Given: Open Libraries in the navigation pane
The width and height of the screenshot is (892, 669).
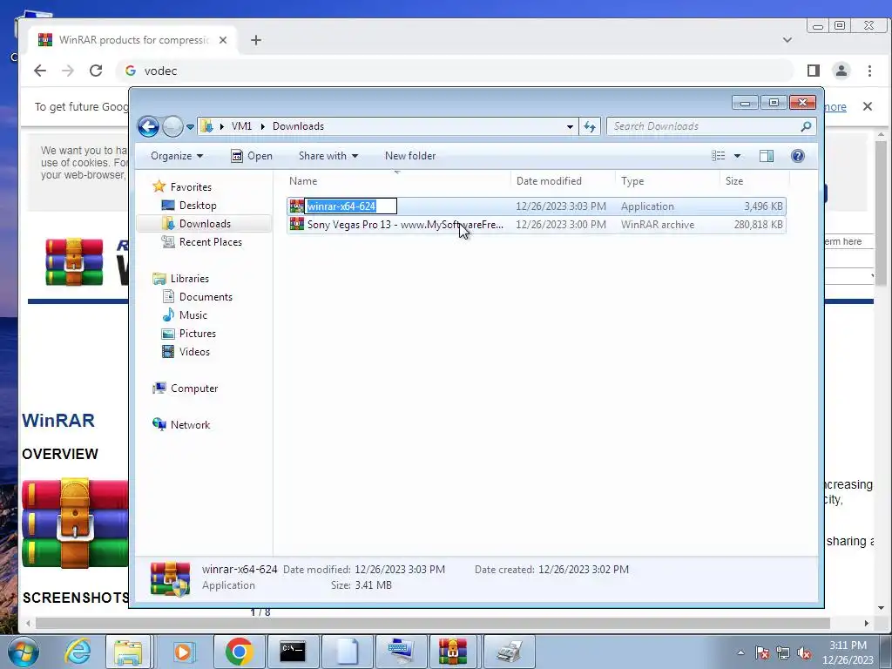Looking at the screenshot, I should (189, 279).
